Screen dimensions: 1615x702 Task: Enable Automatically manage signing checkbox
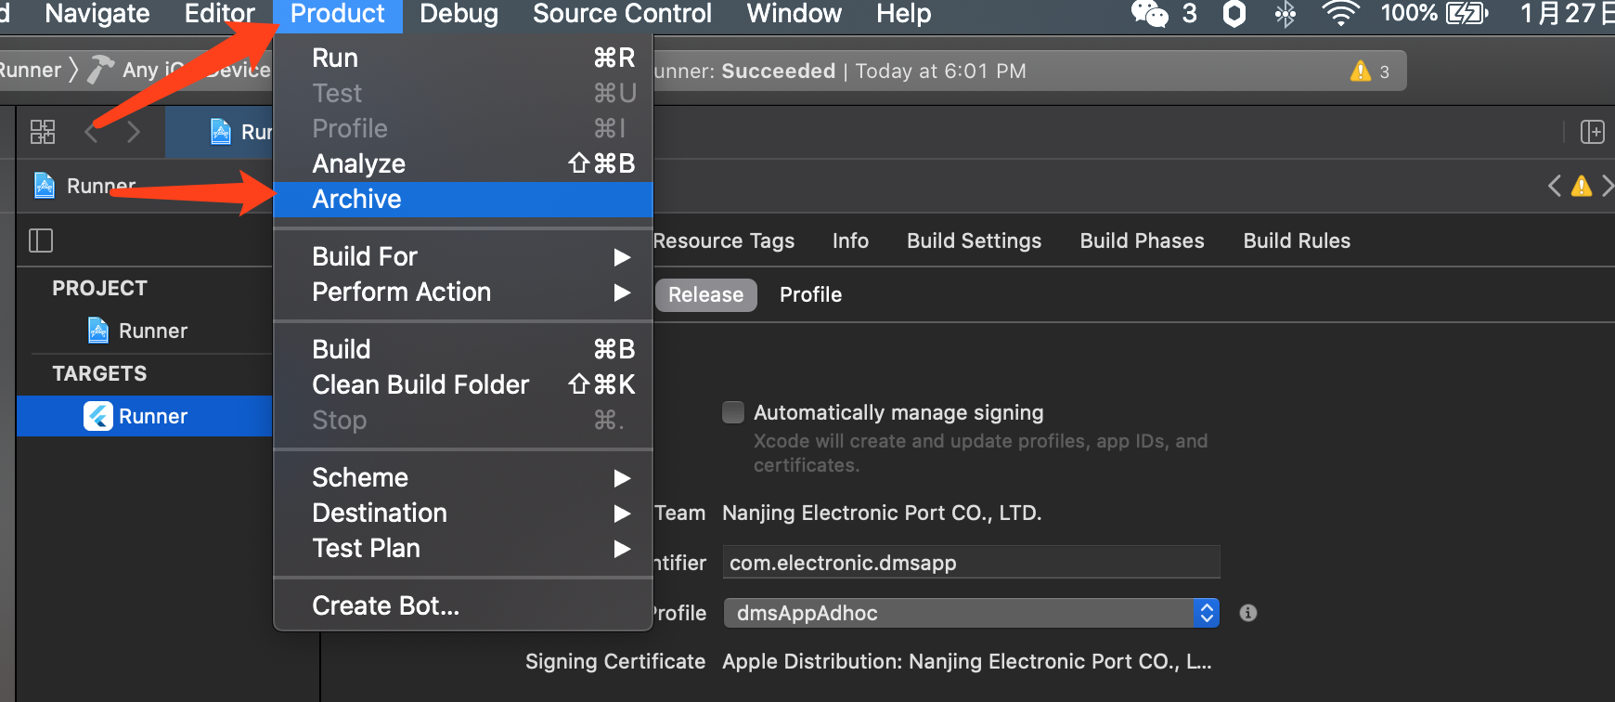point(733,412)
